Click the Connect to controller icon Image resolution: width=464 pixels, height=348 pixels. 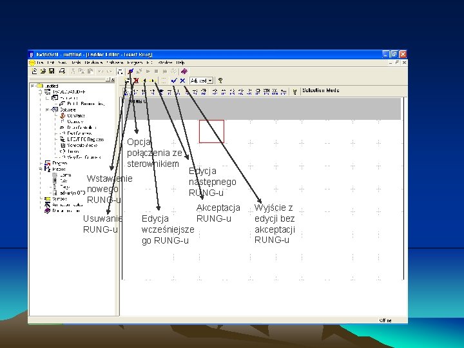[x=131, y=72]
